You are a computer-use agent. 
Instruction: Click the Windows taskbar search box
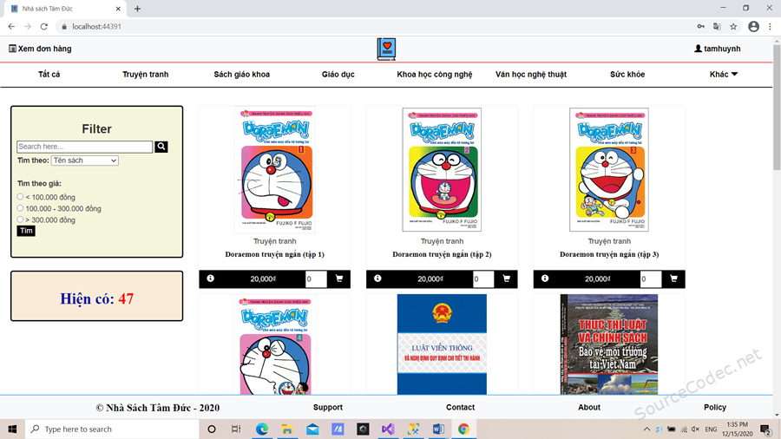[112, 429]
